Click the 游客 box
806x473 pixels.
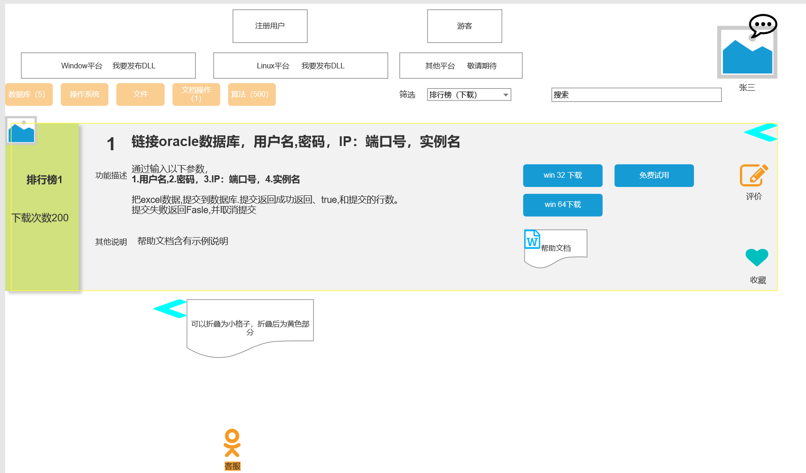[465, 26]
